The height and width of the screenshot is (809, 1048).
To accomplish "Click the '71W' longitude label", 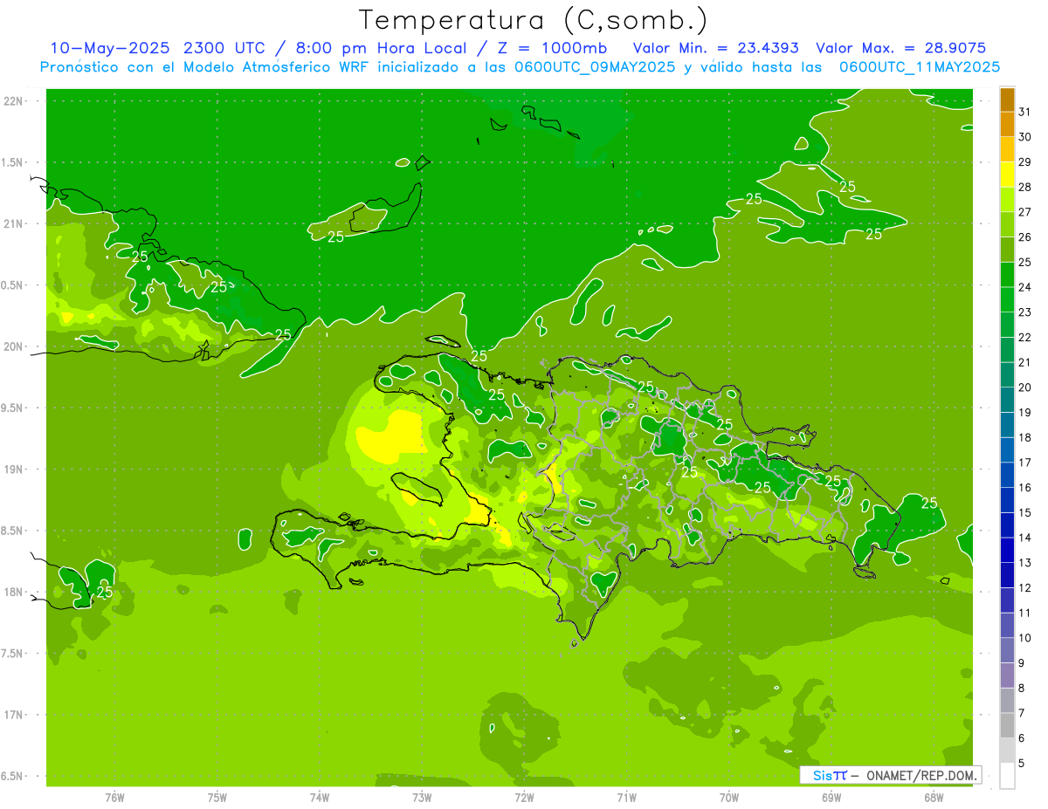I will pyautogui.click(x=626, y=797).
